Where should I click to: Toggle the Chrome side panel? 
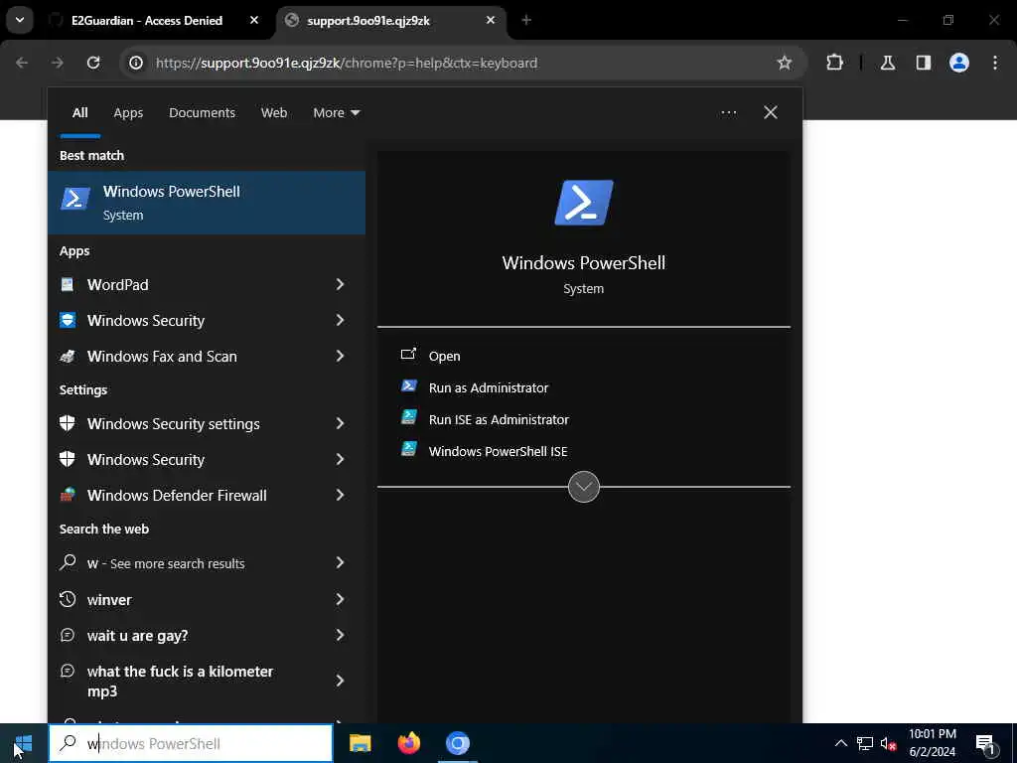[x=924, y=63]
